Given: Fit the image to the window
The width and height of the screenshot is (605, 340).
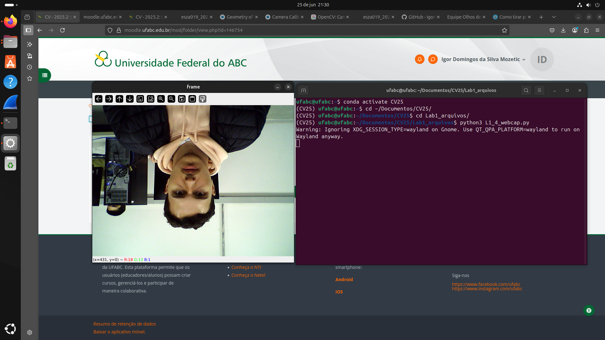Looking at the screenshot, I should click(151, 99).
